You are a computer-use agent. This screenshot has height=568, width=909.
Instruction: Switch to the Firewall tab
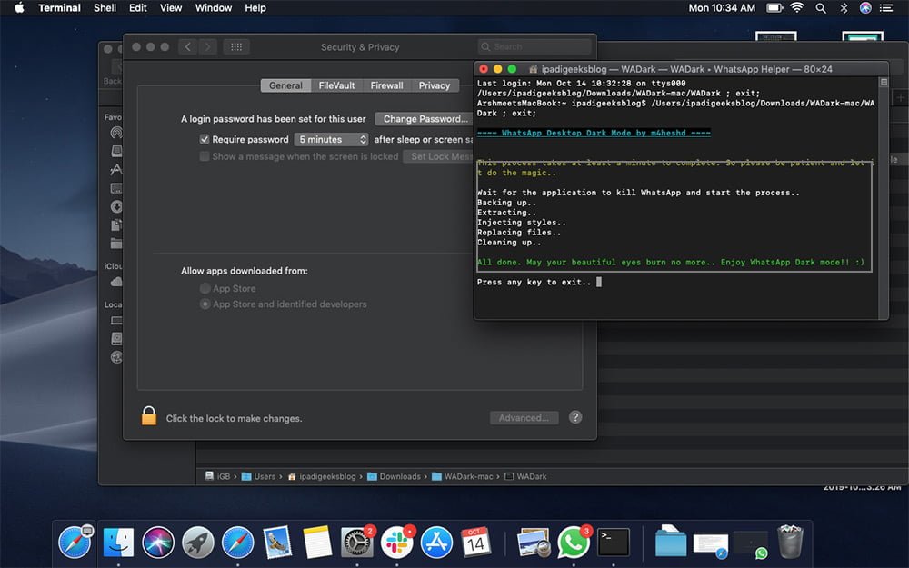click(386, 85)
